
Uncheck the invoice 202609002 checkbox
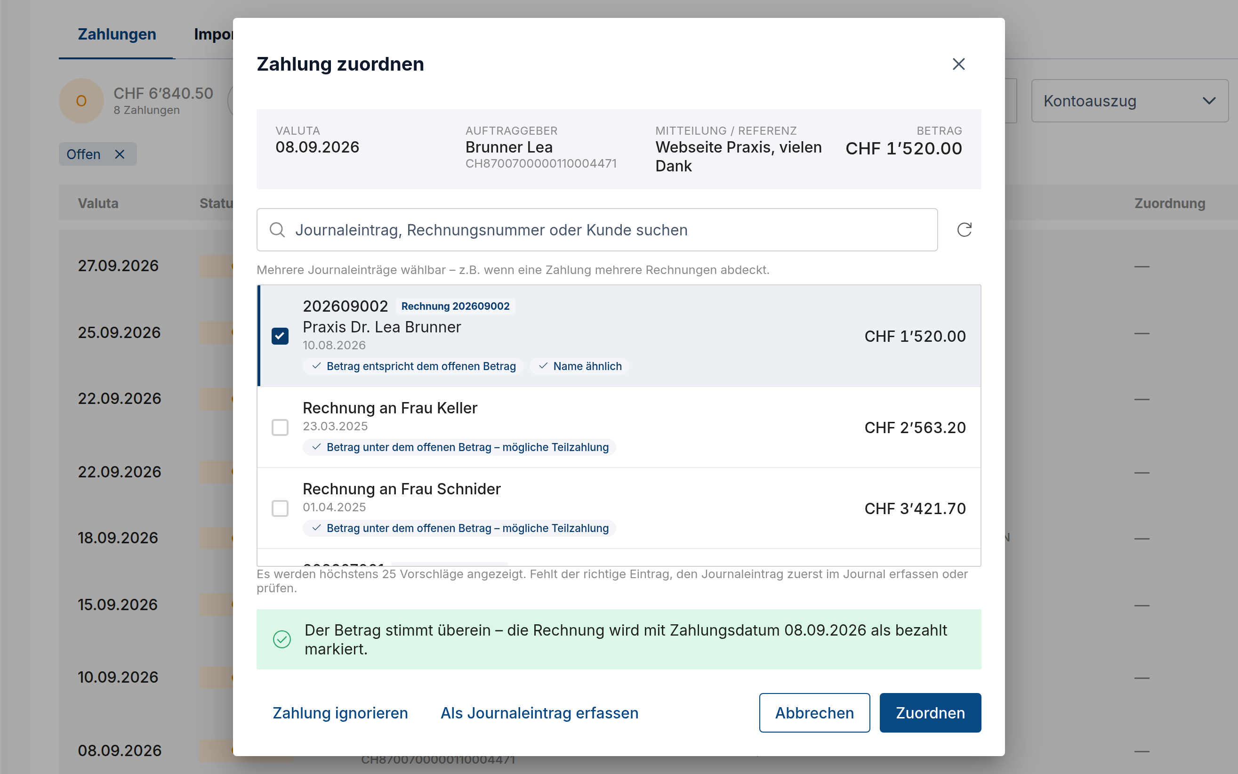tap(280, 336)
